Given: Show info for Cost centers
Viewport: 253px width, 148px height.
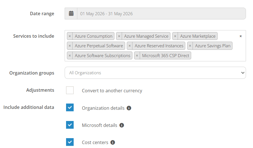Looking at the screenshot, I should tap(113, 142).
